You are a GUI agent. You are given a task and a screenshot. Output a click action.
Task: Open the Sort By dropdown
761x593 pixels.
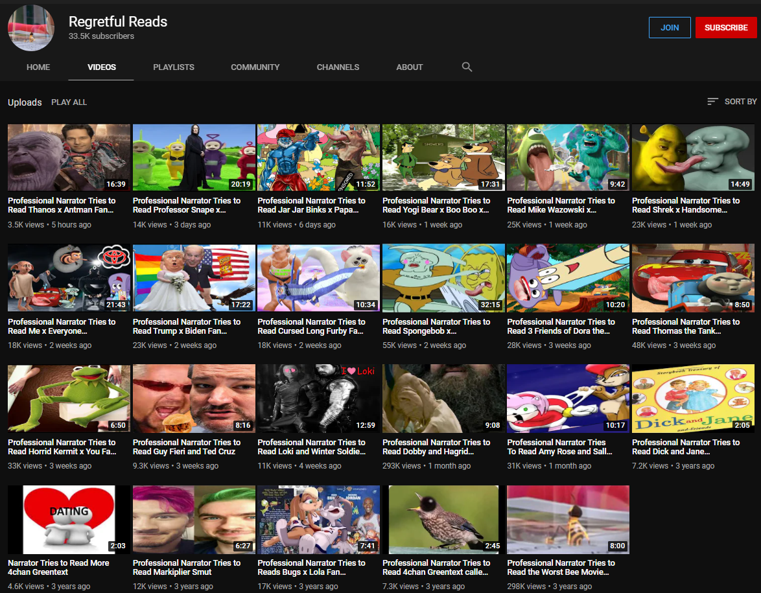point(732,101)
